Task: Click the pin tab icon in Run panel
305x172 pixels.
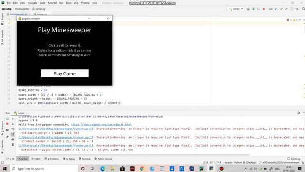Action: click(7, 137)
